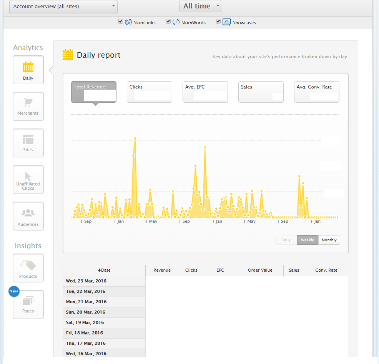Open the Daily analytics calendar icon
The image size is (379, 364).
pyautogui.click(x=28, y=67)
